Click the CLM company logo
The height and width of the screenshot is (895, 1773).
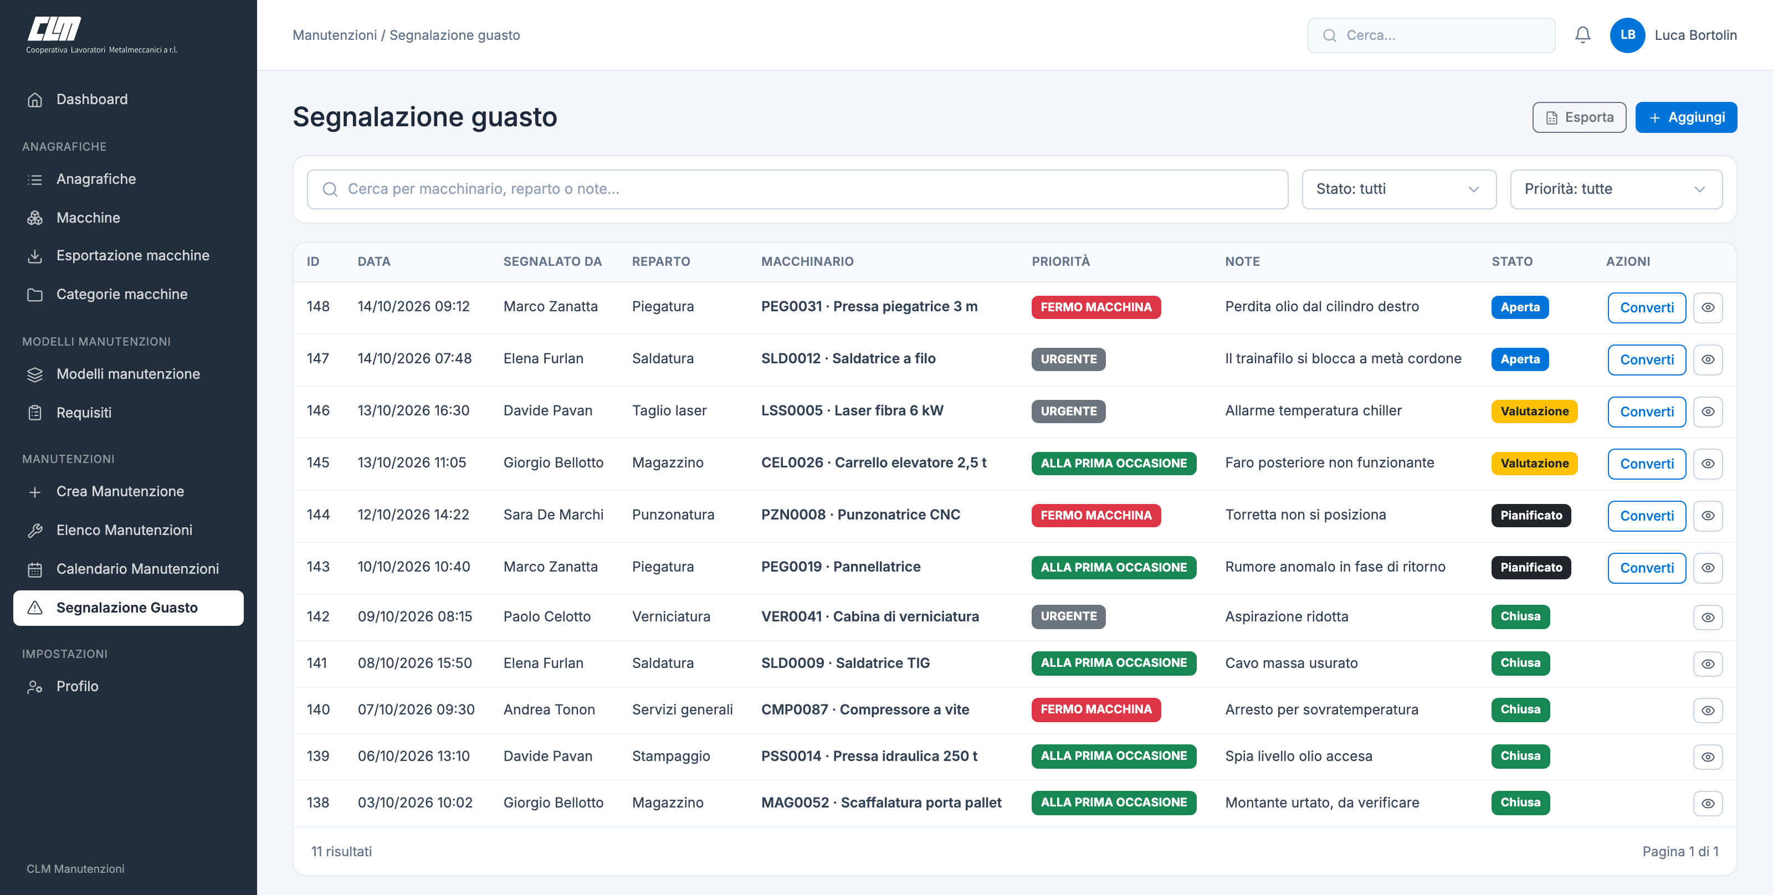[x=102, y=35]
